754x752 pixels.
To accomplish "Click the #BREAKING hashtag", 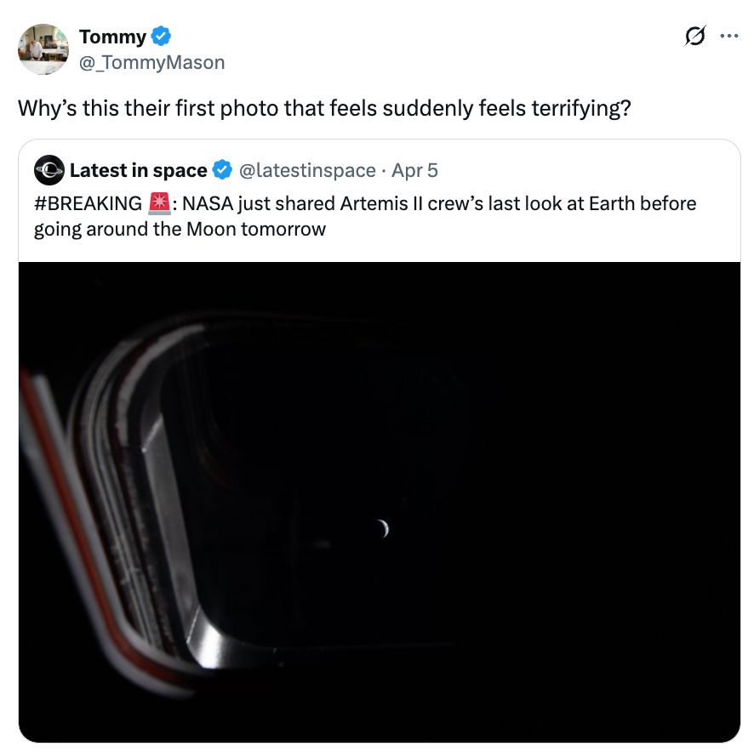I will coord(88,204).
